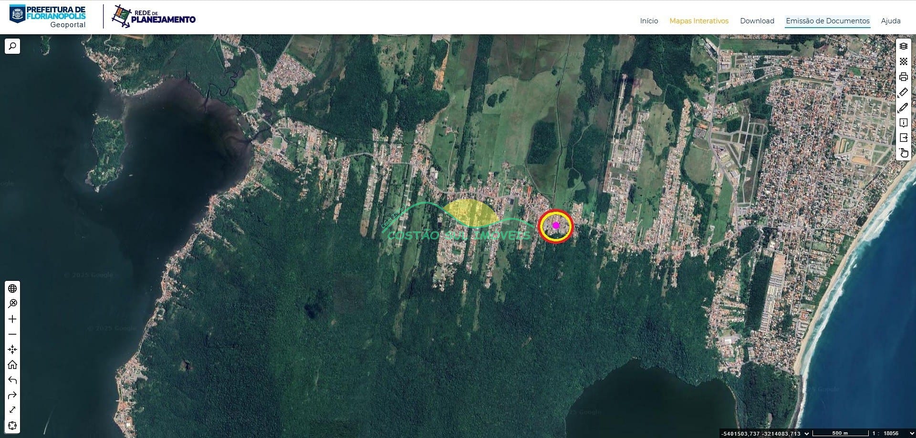Viewport: 916px width, 438px height.
Task: Click the checkerboard basemap icon
Action: 903,61
